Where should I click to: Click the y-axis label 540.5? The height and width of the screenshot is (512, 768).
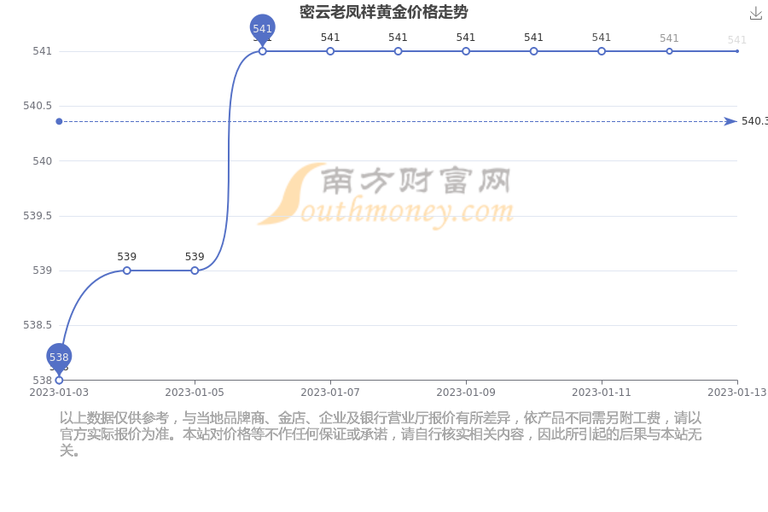click(x=38, y=106)
